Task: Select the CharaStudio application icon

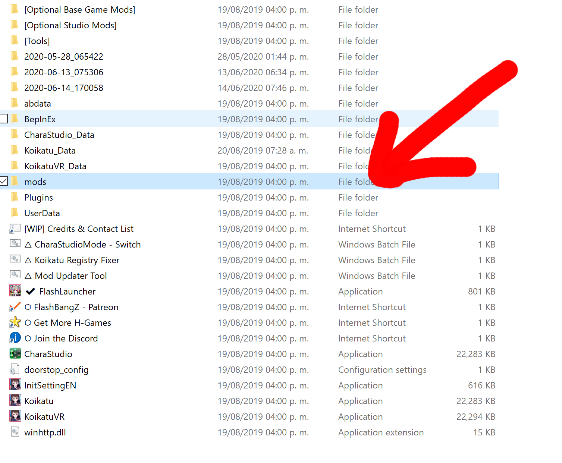Action: click(15, 353)
